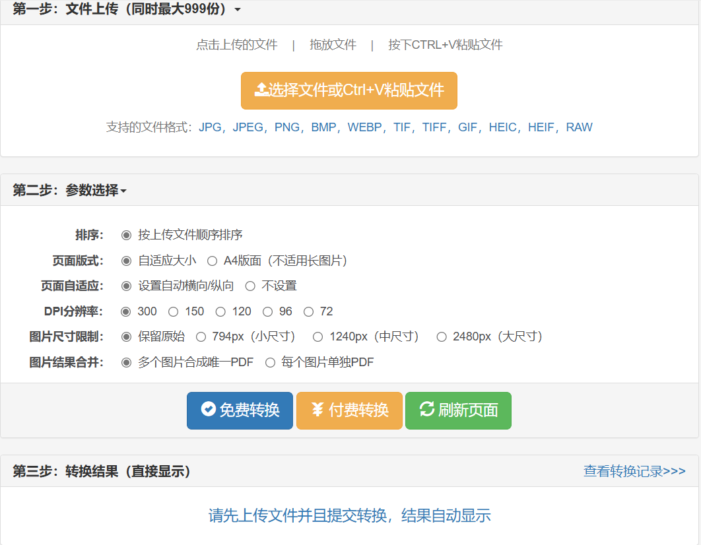Click the JPG supported format link
This screenshot has width=701, height=545.
click(210, 127)
